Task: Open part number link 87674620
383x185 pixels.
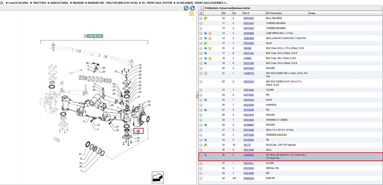Action: (x=248, y=120)
